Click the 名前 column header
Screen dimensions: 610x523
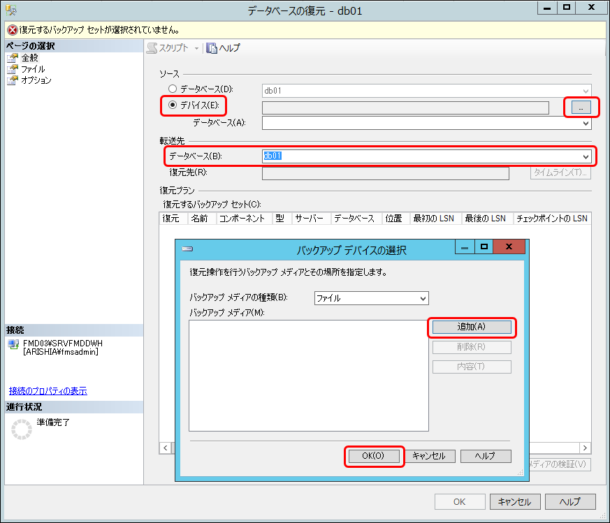click(199, 219)
